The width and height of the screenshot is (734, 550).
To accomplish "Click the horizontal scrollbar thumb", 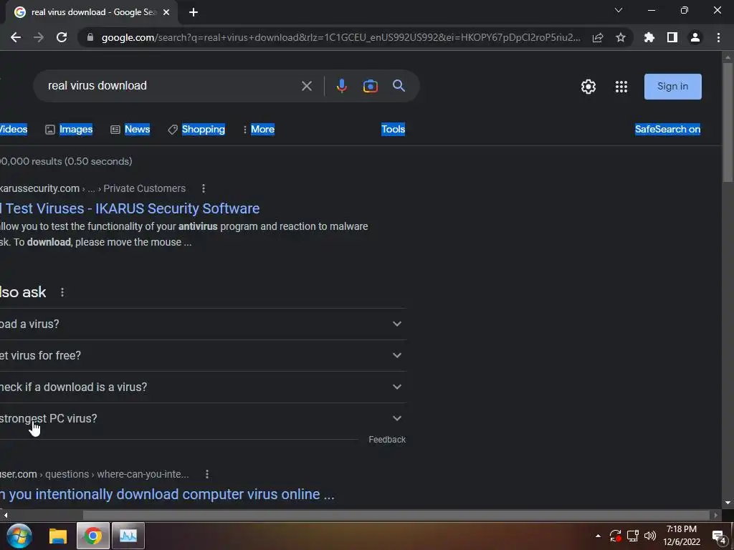I will coord(396,515).
